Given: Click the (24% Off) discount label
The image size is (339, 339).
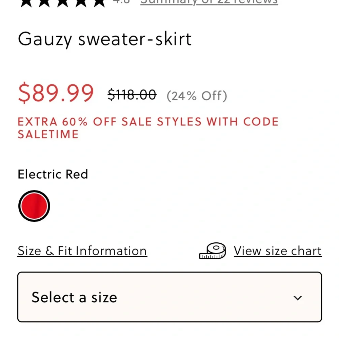Looking at the screenshot, I should tap(197, 96).
